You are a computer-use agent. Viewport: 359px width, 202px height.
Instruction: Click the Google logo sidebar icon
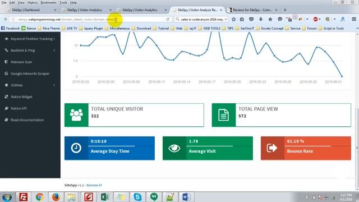(6, 74)
